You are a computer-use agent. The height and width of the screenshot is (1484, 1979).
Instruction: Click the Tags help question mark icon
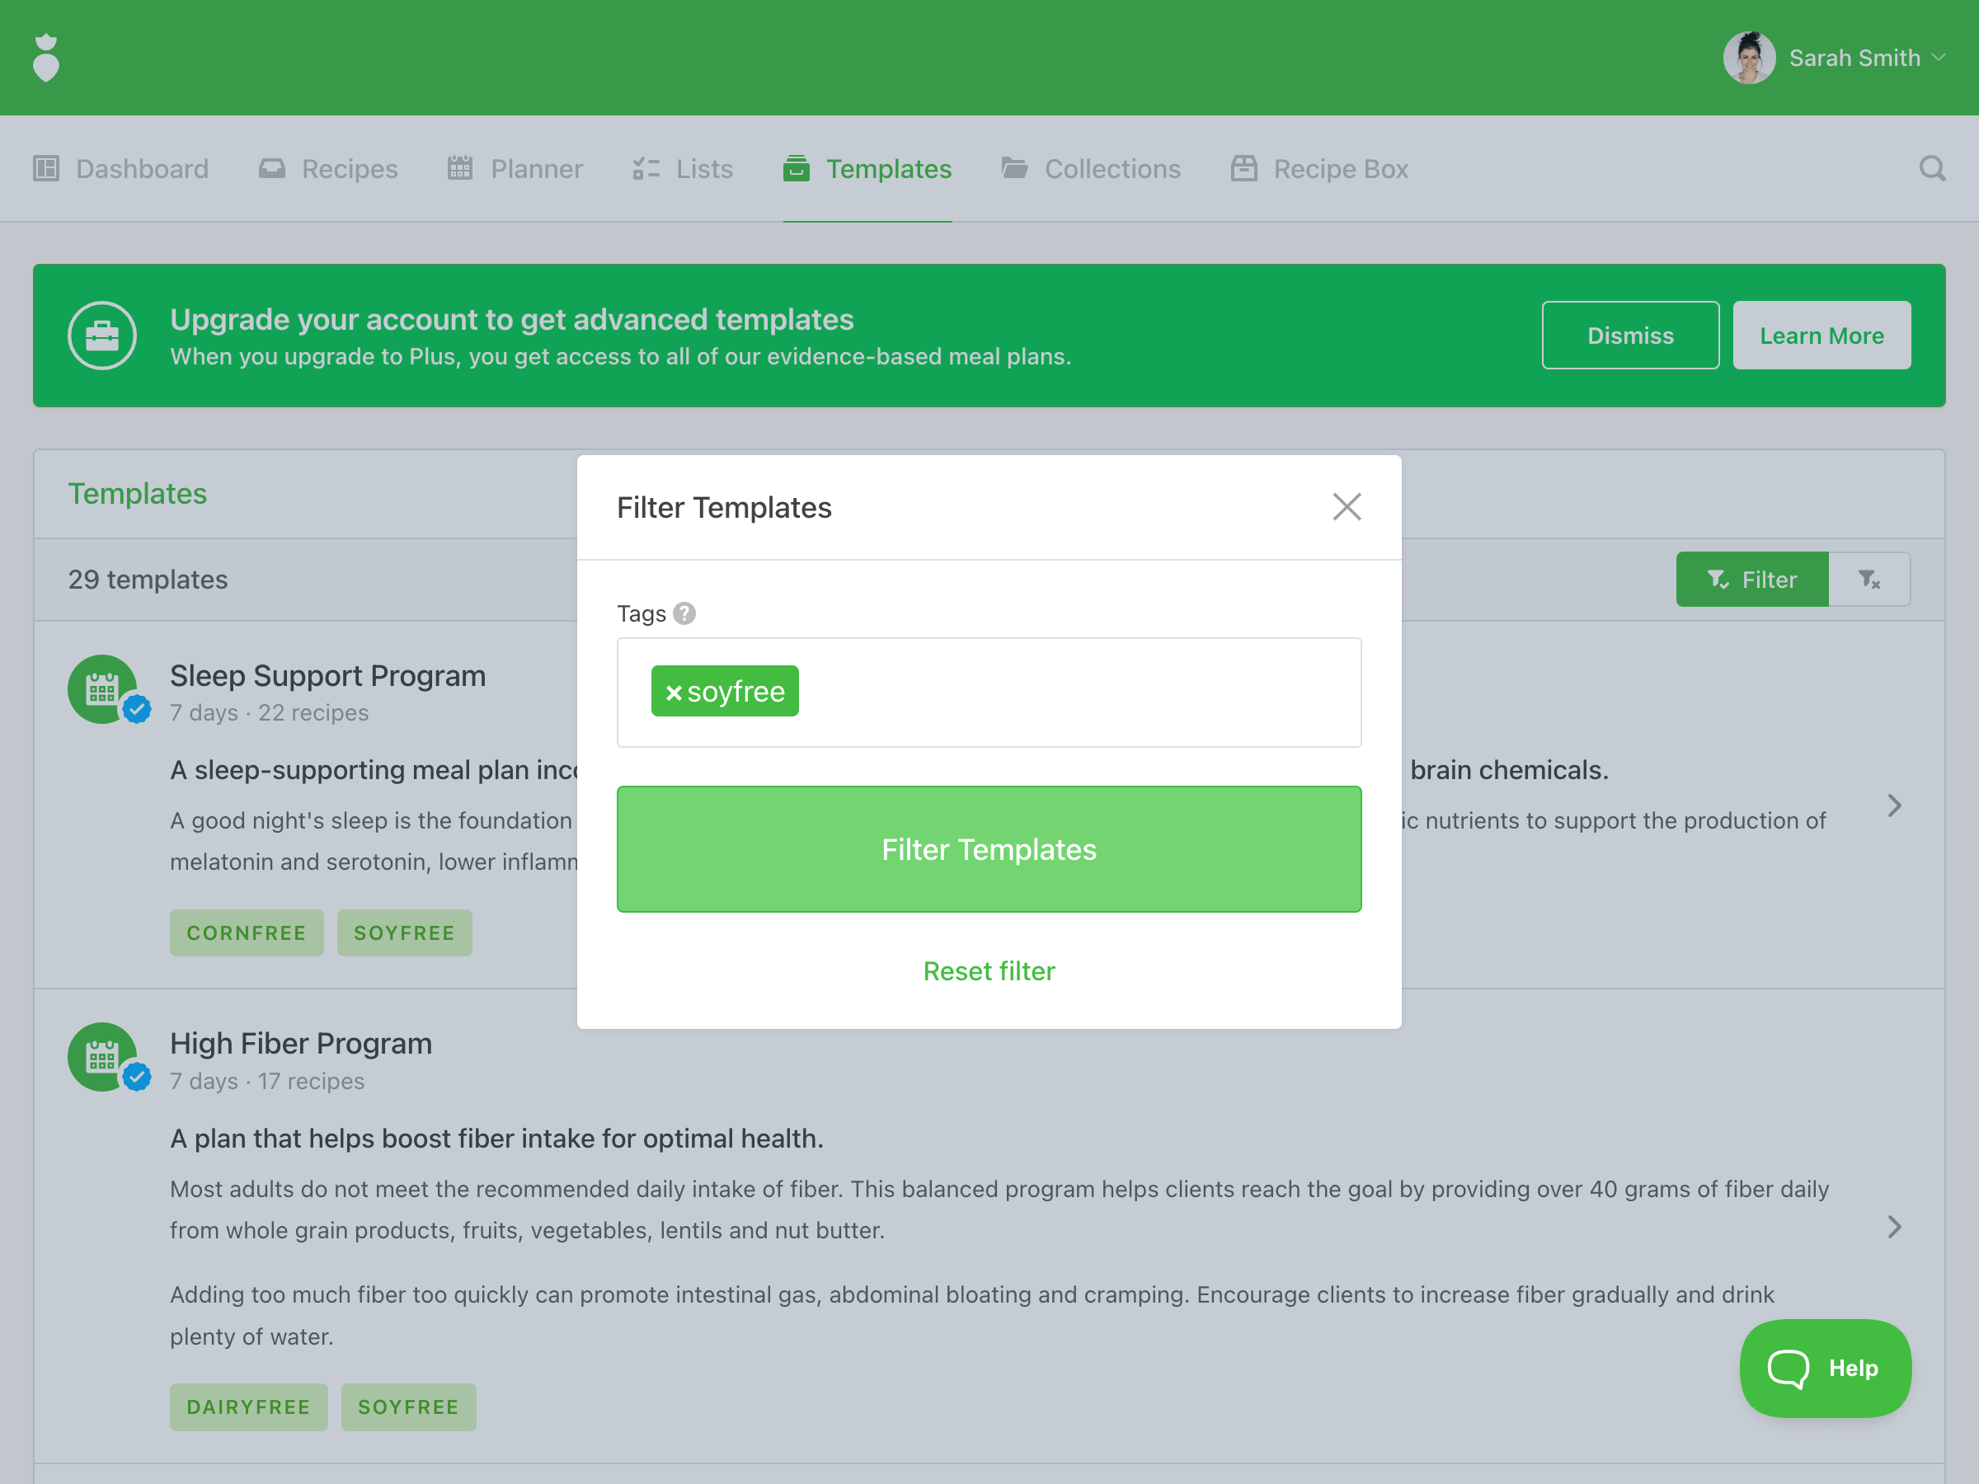tap(684, 613)
